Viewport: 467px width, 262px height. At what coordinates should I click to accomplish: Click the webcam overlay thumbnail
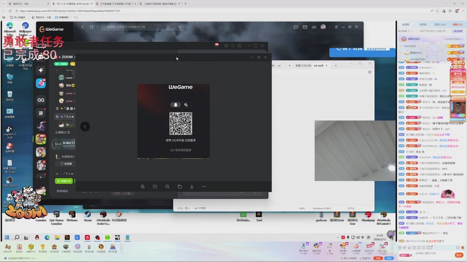tap(355, 151)
